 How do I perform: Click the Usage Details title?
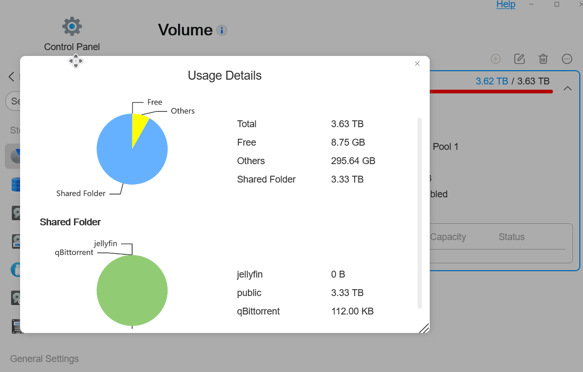(x=225, y=75)
